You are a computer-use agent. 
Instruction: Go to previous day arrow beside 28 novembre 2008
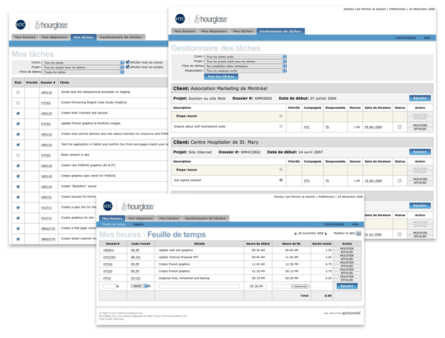point(296,233)
